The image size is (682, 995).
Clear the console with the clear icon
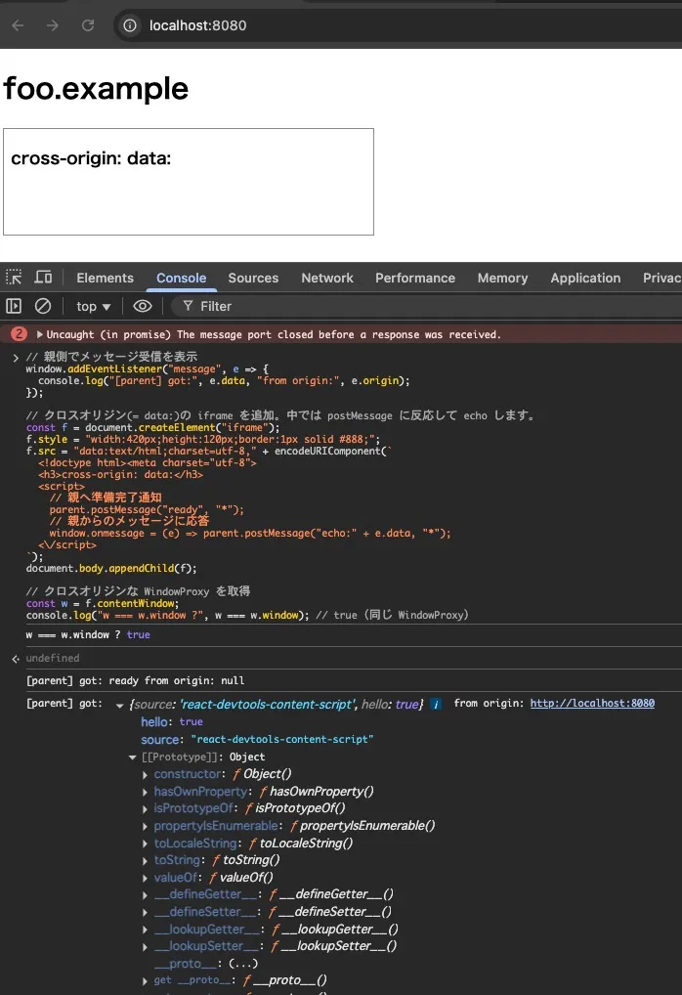click(42, 306)
